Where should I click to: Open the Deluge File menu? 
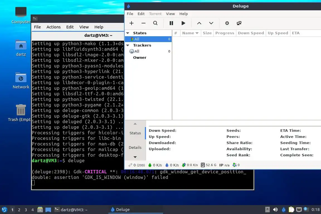(x=130, y=14)
